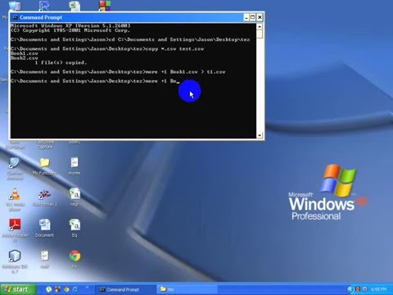Click the Book2.csv output line
This screenshot has height=295, width=393.
coord(24,58)
